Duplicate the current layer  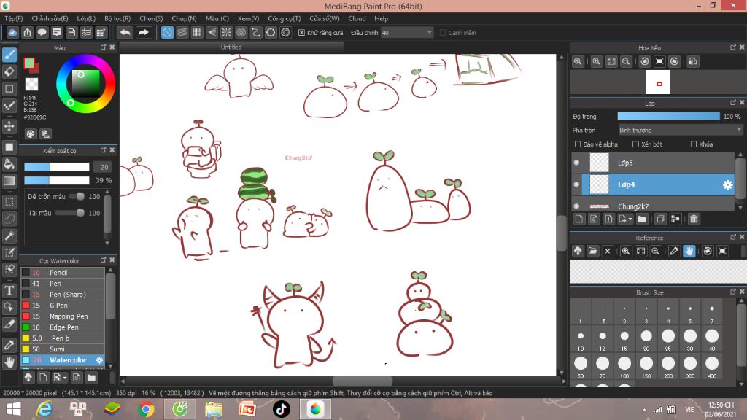pyautogui.click(x=660, y=219)
